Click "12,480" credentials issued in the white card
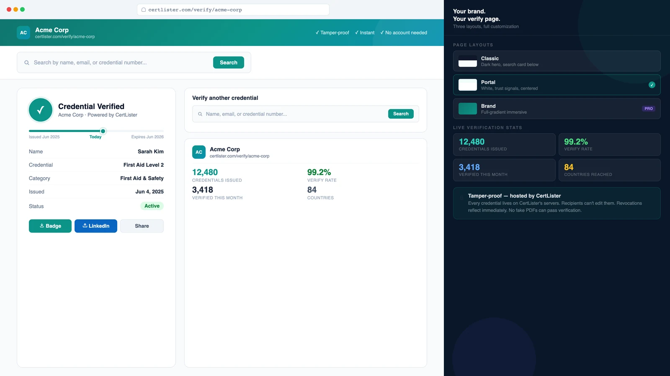The width and height of the screenshot is (670, 376). [205, 172]
